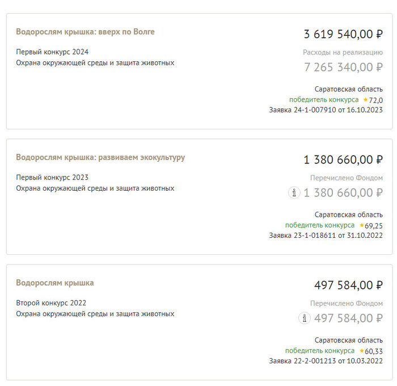Select application number 23-1-018611 from 31.10.2022
Viewport: 397px width, 386px height.
(x=326, y=235)
